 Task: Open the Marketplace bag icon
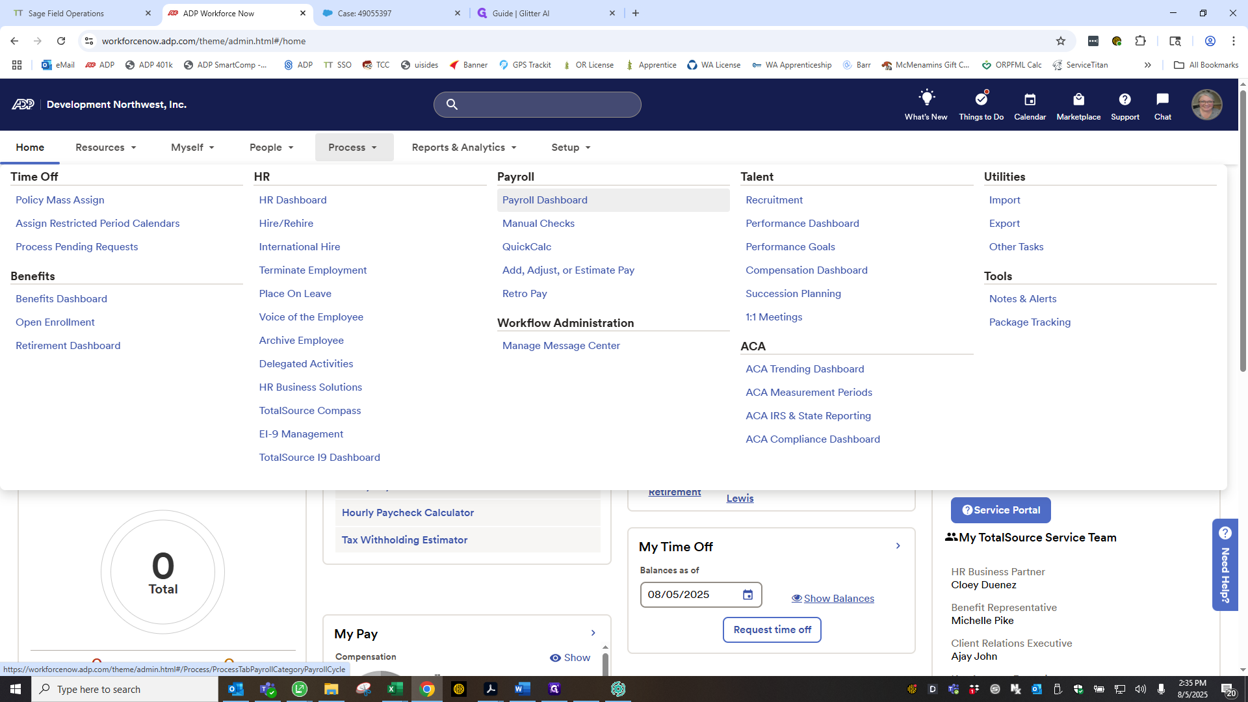(x=1079, y=99)
